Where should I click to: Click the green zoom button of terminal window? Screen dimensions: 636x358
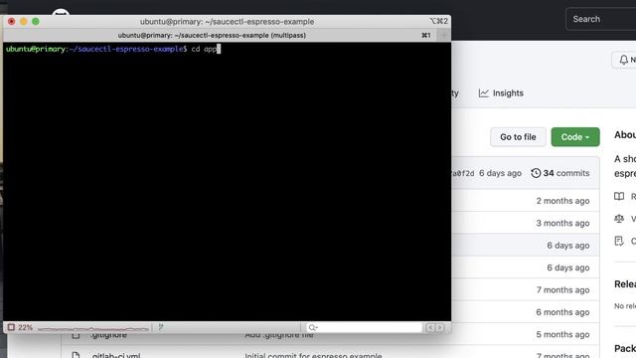pos(36,21)
